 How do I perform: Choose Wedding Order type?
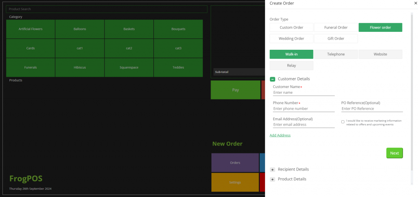[x=291, y=38]
